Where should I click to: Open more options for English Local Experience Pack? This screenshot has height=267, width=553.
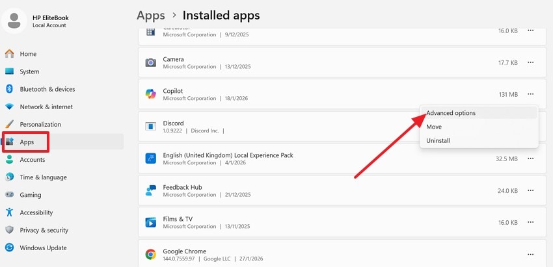[x=530, y=159]
